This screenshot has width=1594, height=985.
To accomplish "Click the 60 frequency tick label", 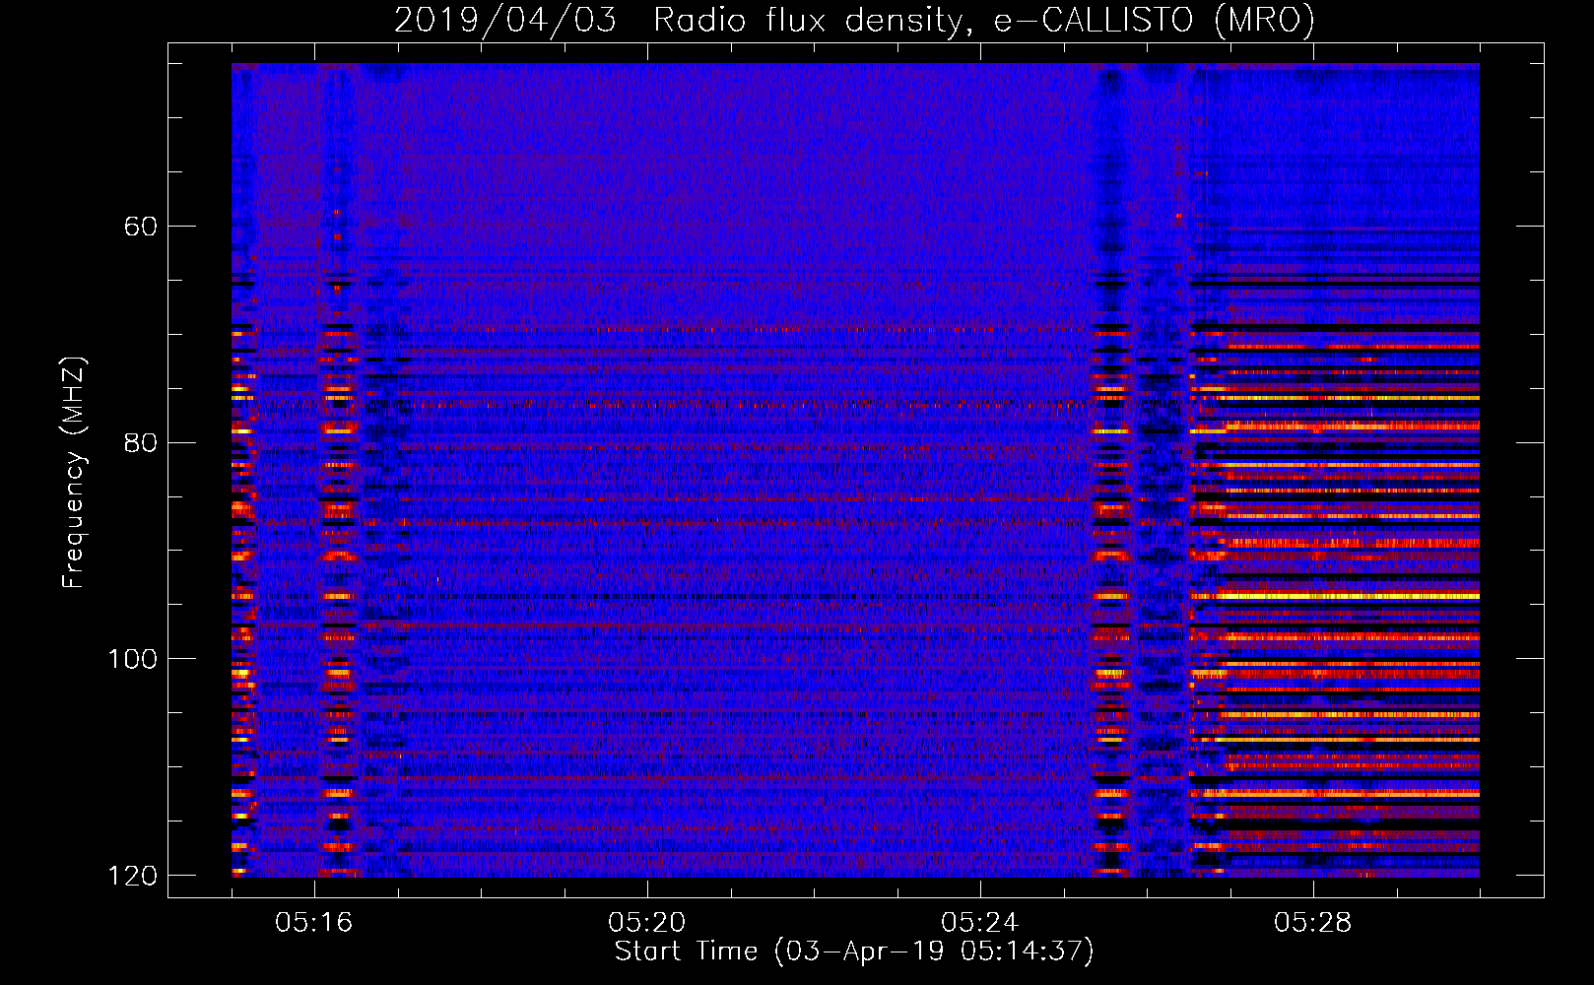I will point(140,227).
